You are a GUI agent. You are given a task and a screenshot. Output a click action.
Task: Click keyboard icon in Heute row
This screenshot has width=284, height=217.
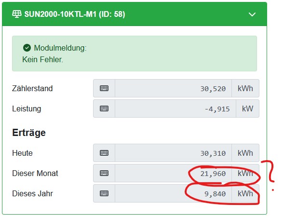[104, 153]
